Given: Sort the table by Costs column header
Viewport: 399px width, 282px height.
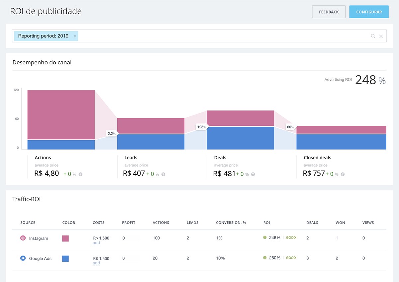Looking at the screenshot, I should coord(98,223).
